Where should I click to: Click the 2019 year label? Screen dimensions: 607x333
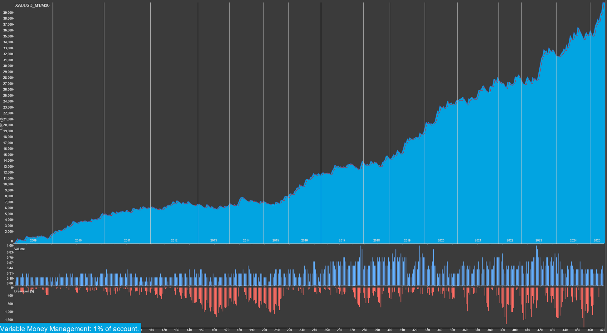pyautogui.click(x=407, y=240)
